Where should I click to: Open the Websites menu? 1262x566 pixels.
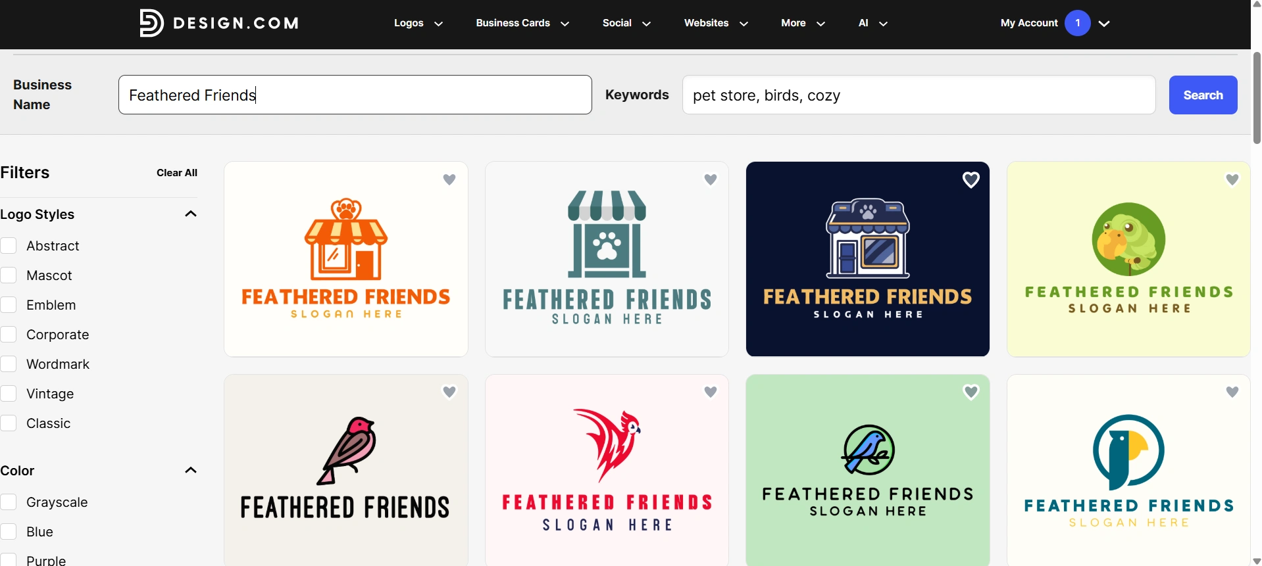pos(716,23)
